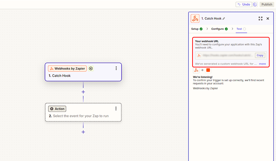Image resolution: width=276 pixels, height=161 pixels.
Task: Click the Action badge on step 2
Action: [x=57, y=109]
